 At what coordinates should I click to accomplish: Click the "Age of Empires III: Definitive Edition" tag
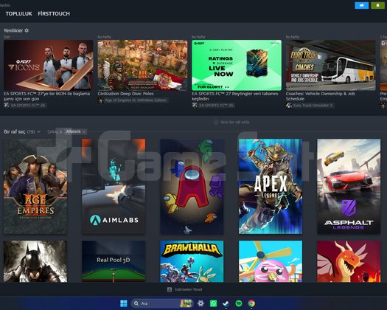click(136, 100)
